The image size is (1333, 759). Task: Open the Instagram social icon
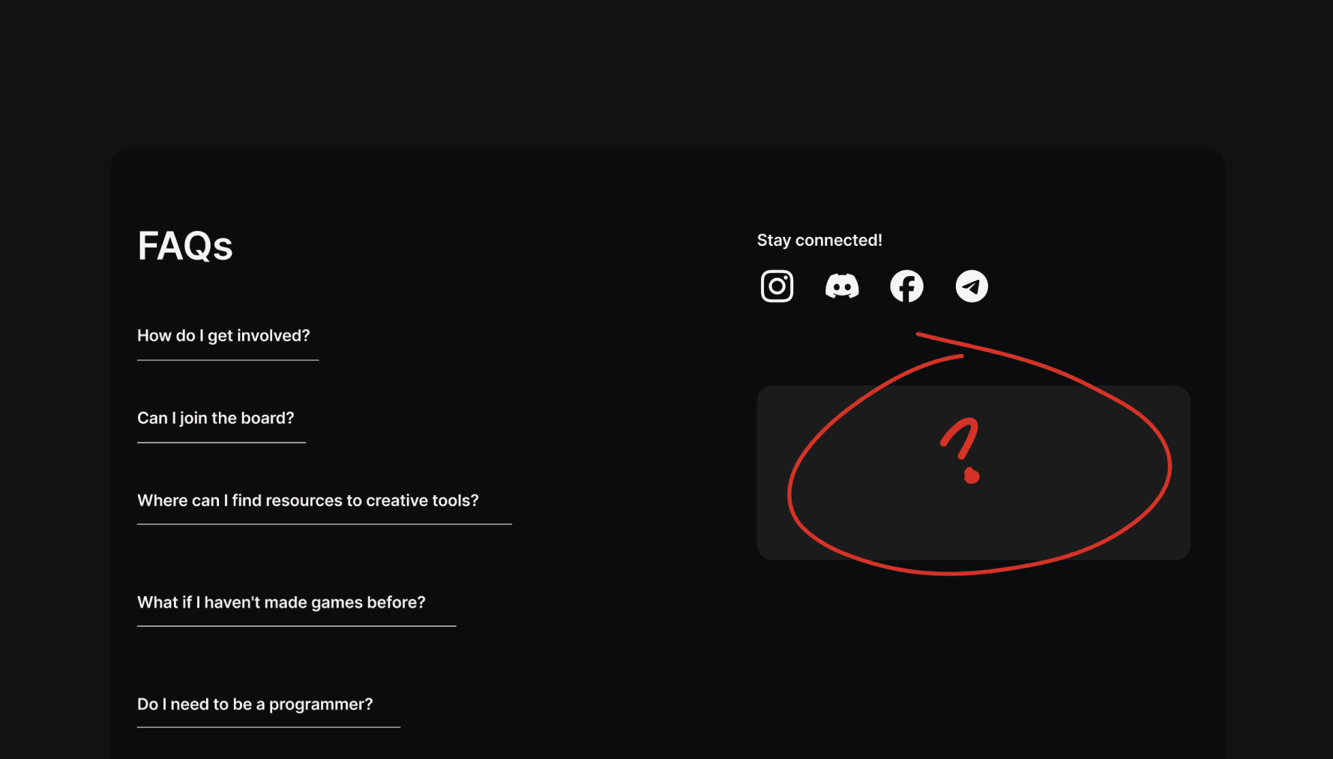pos(777,286)
